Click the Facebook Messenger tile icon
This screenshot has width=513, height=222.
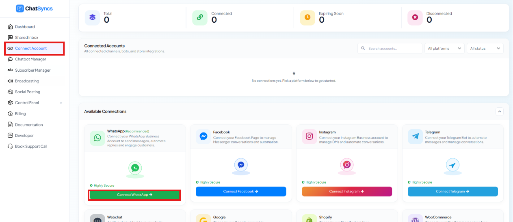[203, 137]
